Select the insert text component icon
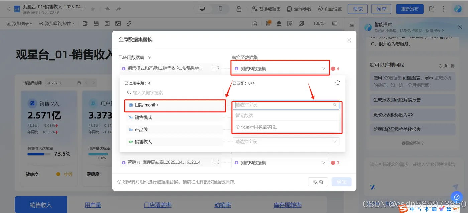468x213 pixels. coord(107,23)
